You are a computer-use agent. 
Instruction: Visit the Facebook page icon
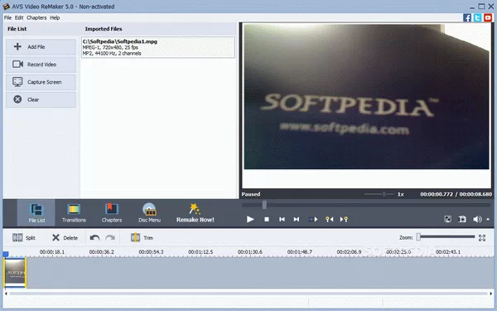(467, 17)
